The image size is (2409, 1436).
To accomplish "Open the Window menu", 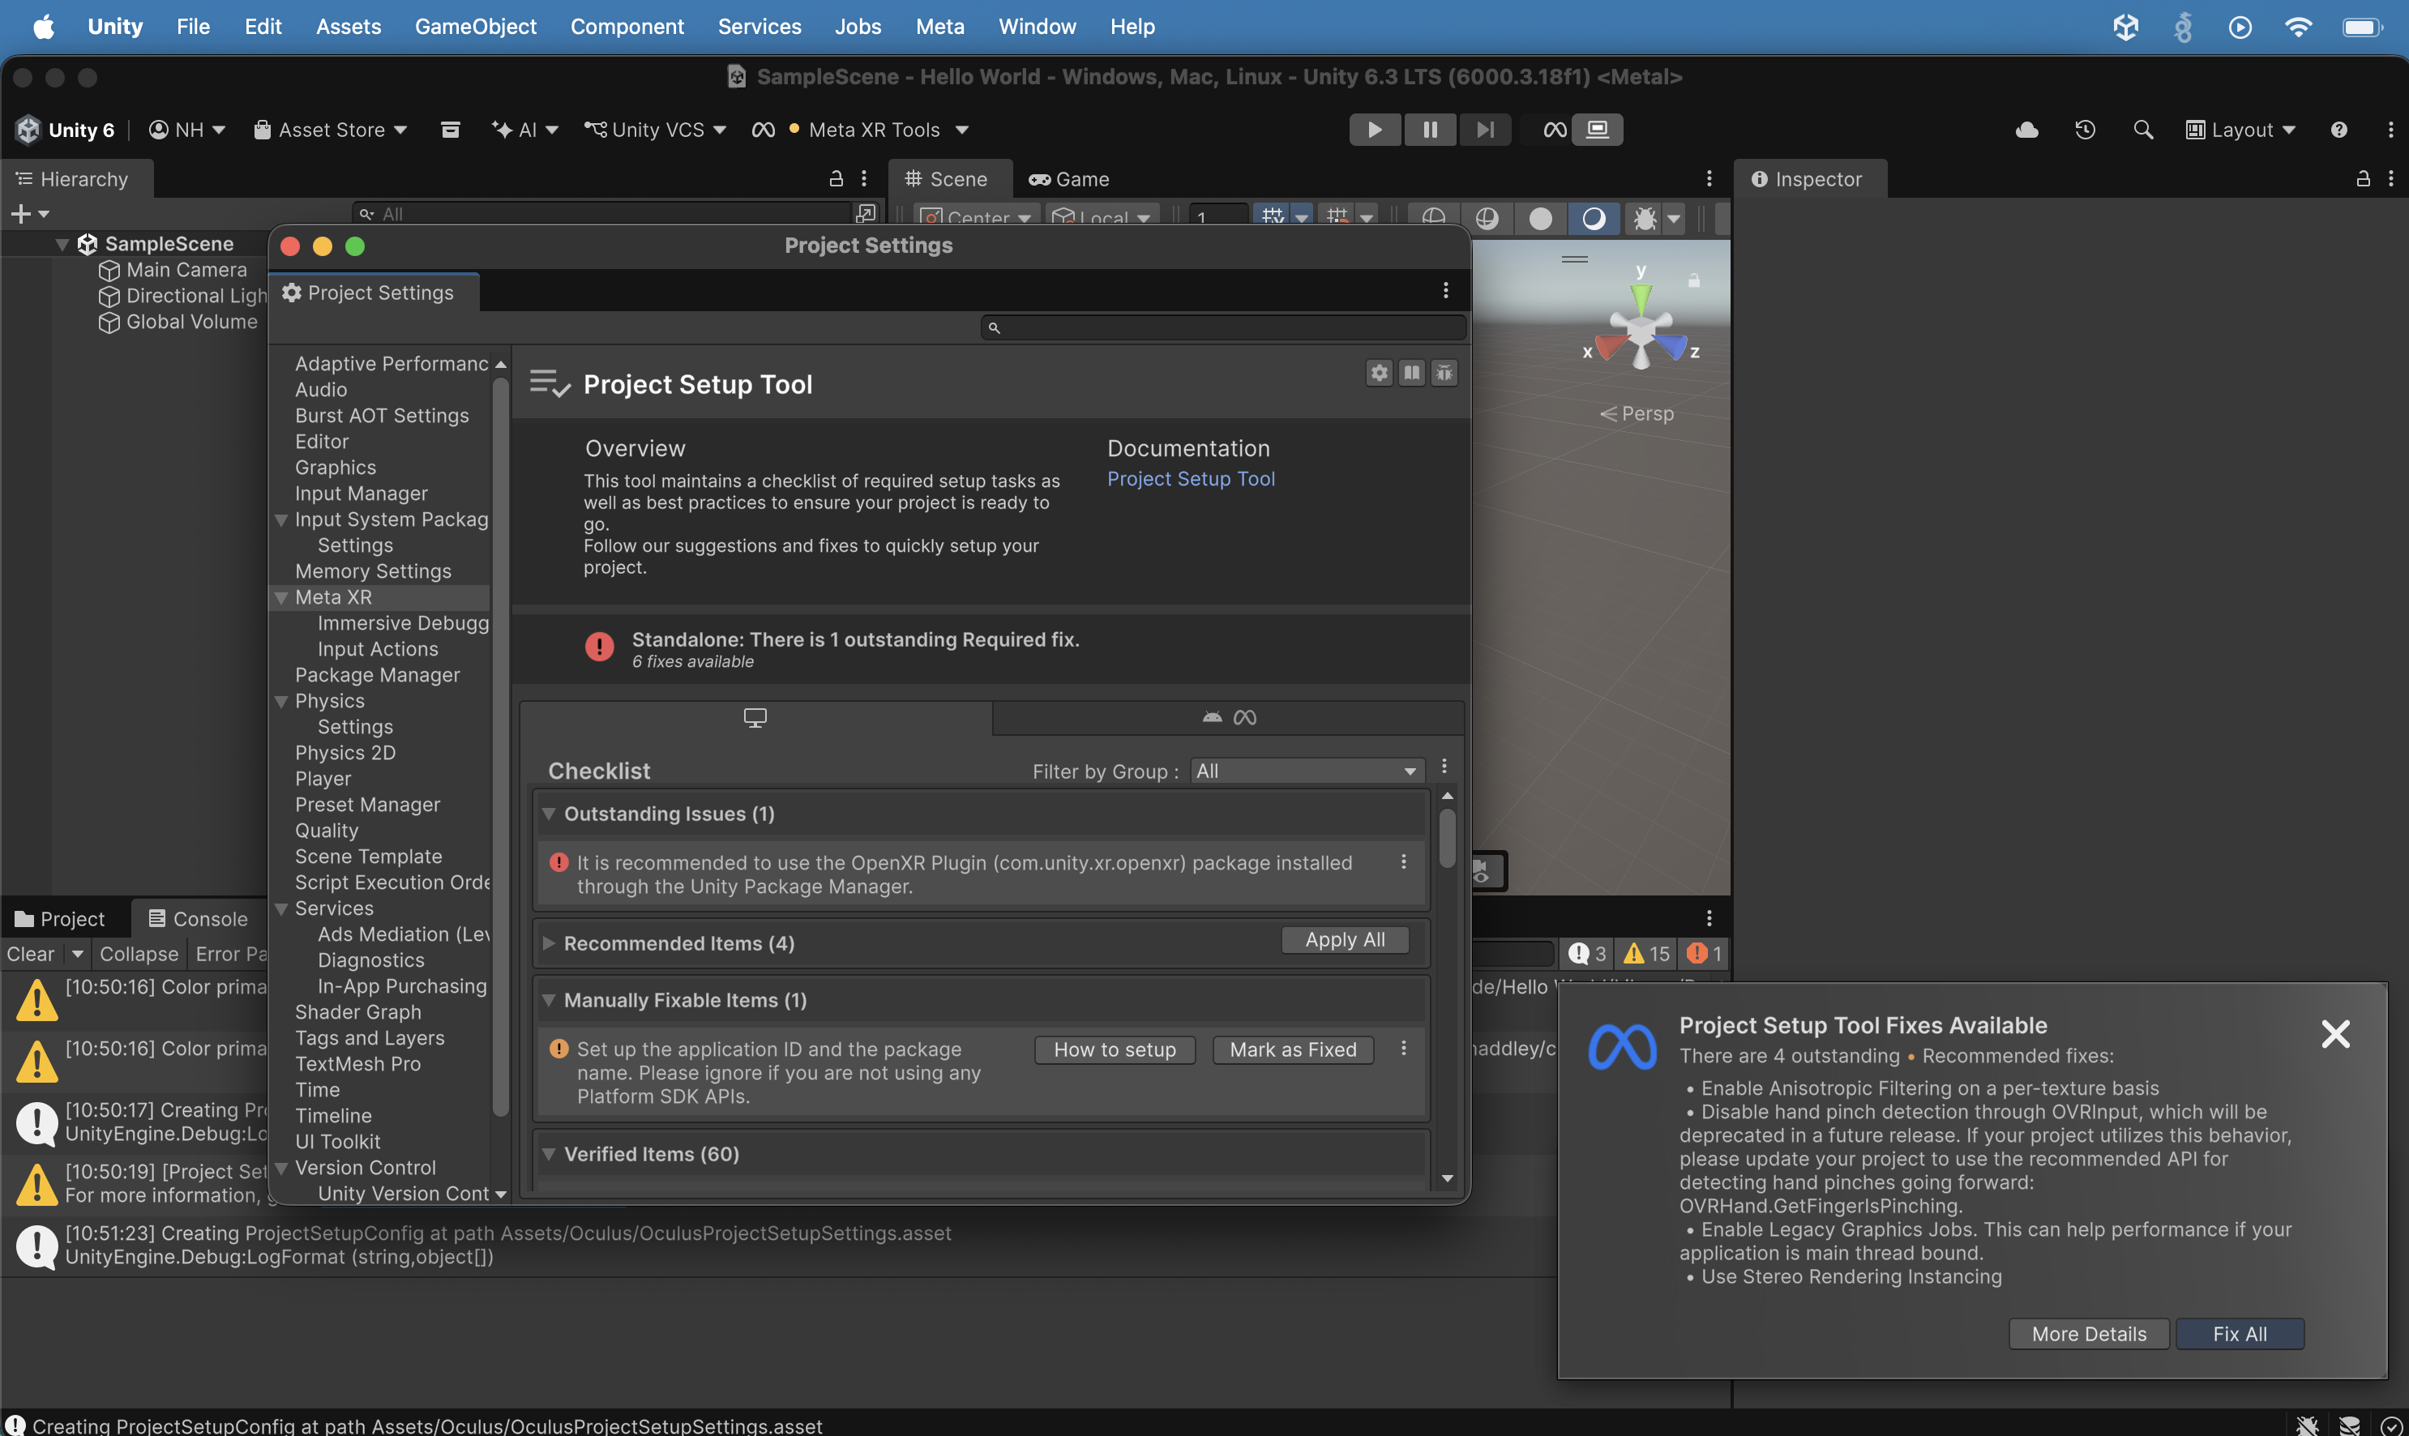I will [x=1037, y=26].
